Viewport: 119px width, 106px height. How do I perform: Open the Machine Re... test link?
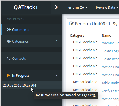point(110,43)
